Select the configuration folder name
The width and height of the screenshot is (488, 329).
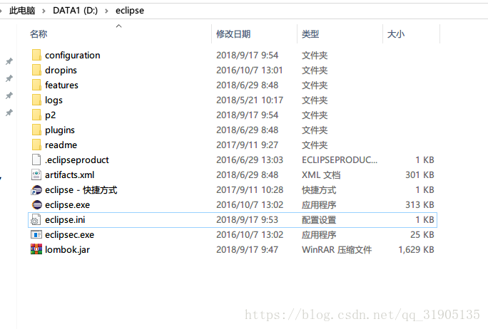click(x=73, y=56)
